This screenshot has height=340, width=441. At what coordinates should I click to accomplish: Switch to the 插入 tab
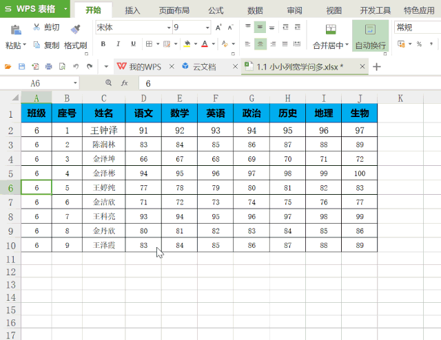coord(132,10)
